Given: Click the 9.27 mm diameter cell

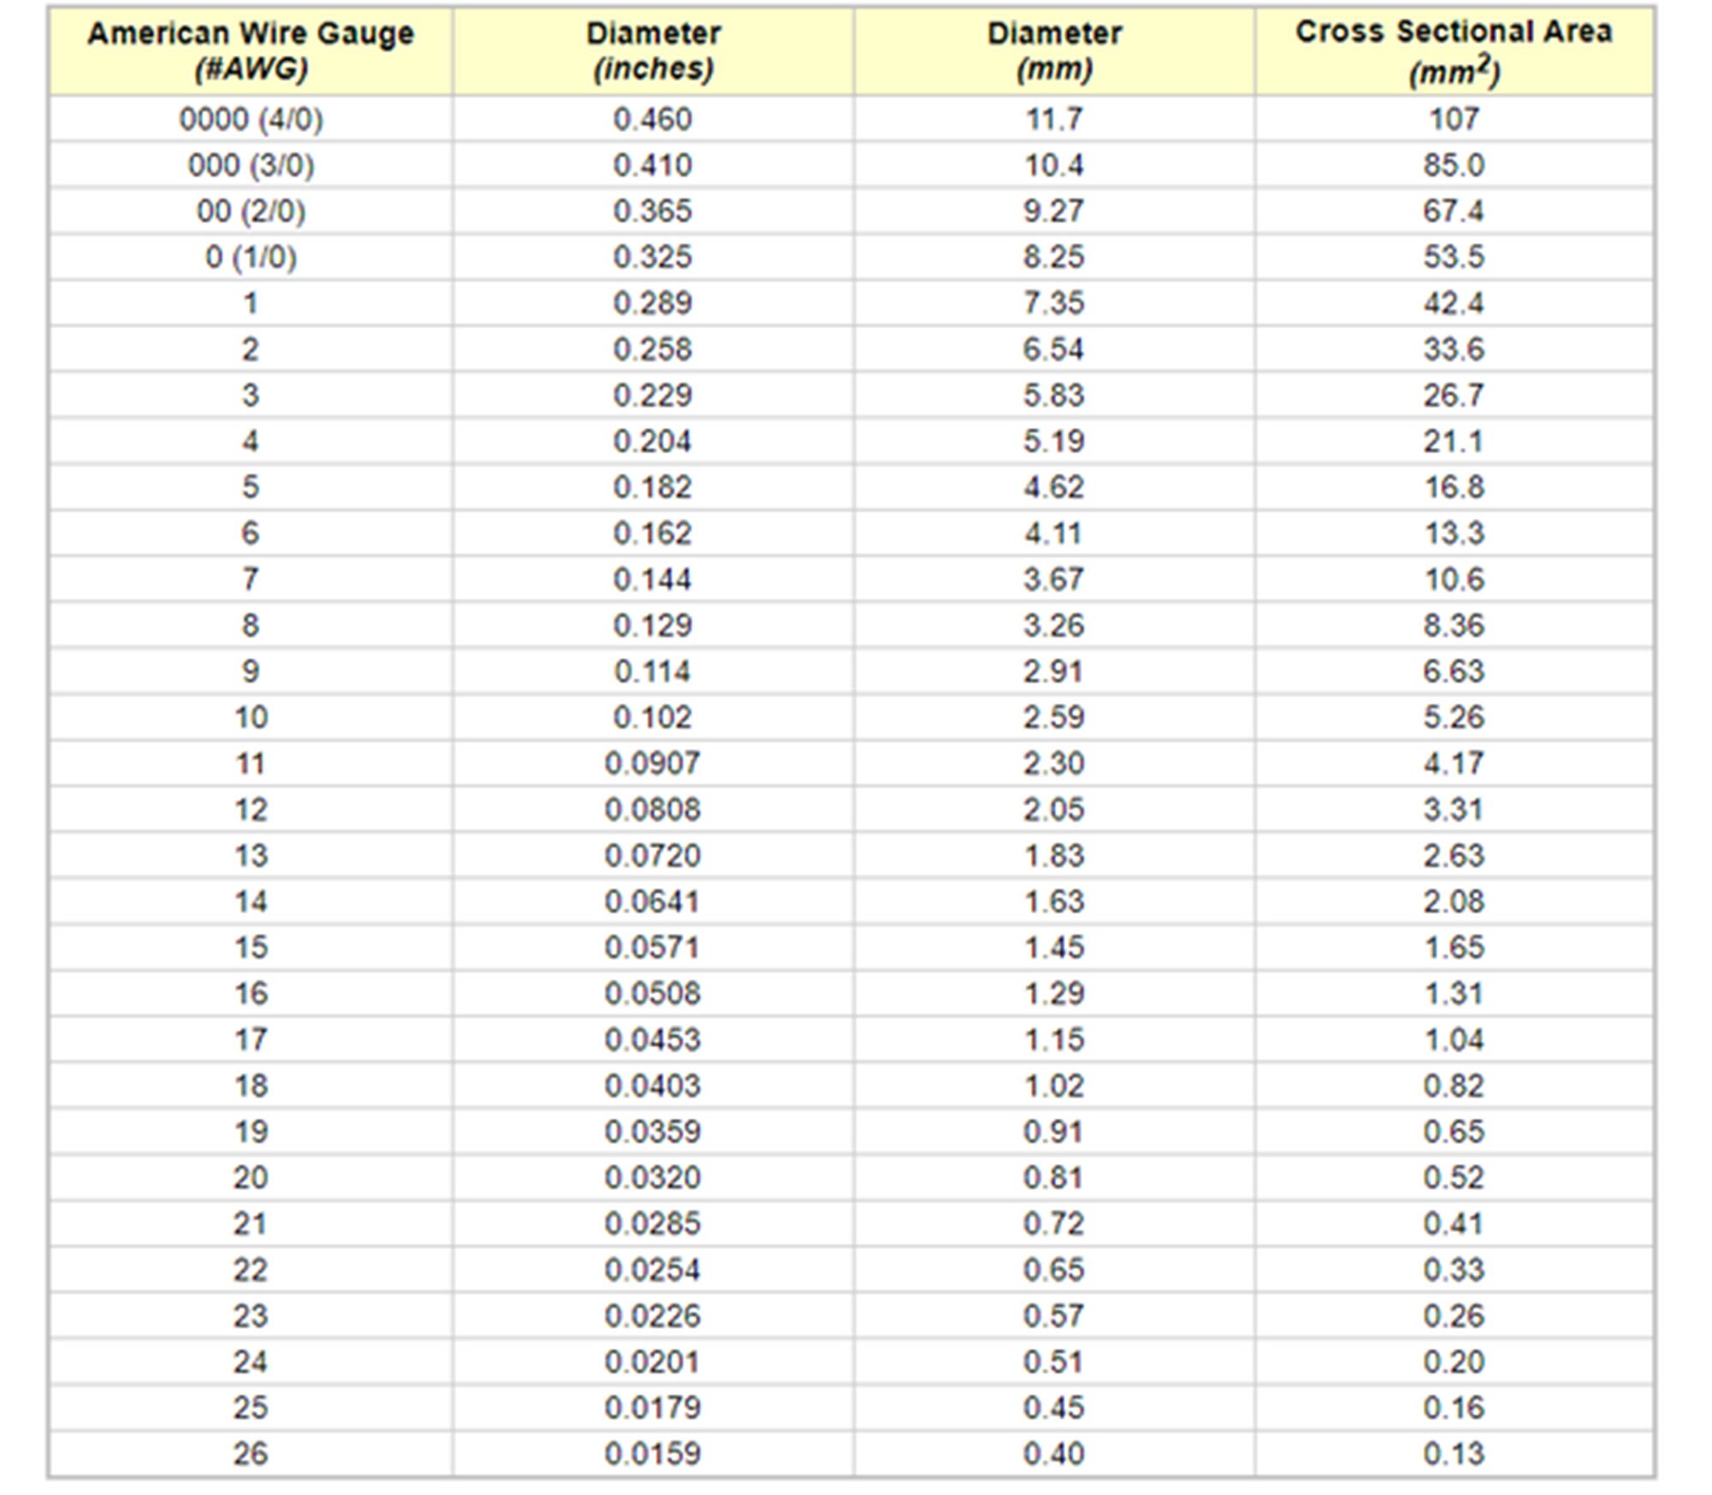Looking at the screenshot, I should 1055,211.
